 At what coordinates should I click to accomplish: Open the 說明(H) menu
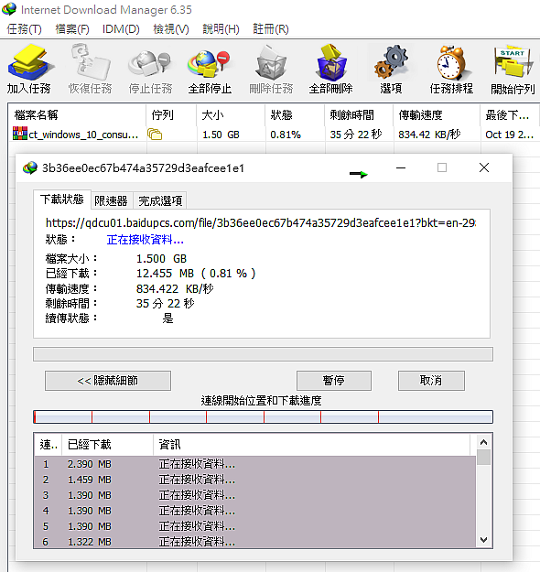[x=221, y=29]
